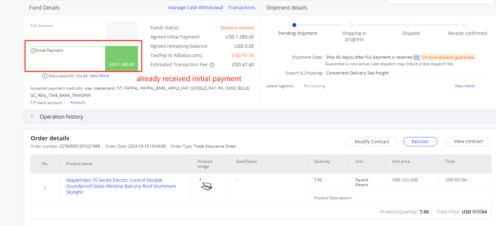Click the calendar icon beside shipment date

click(417, 57)
